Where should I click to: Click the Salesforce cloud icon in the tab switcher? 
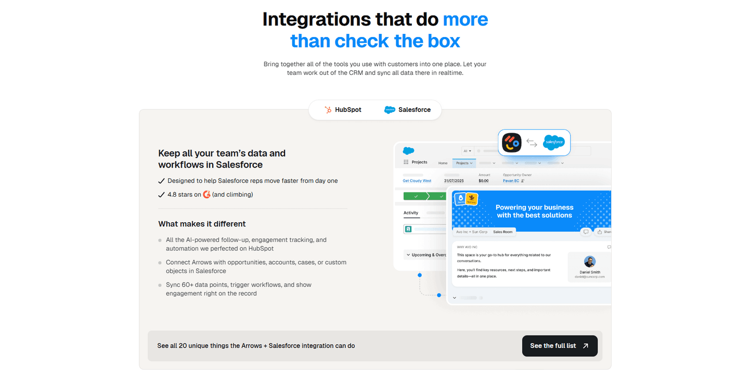click(390, 110)
